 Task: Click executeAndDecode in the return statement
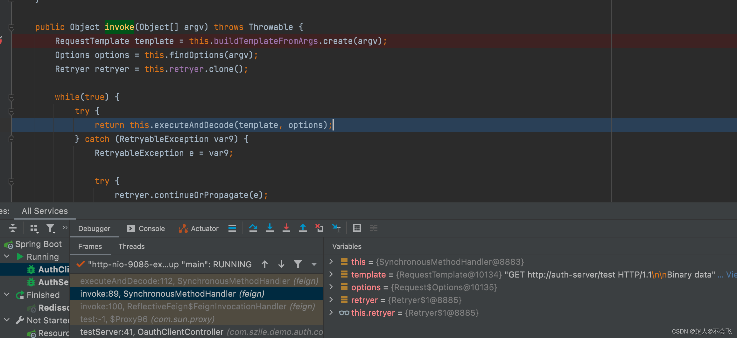click(194, 125)
